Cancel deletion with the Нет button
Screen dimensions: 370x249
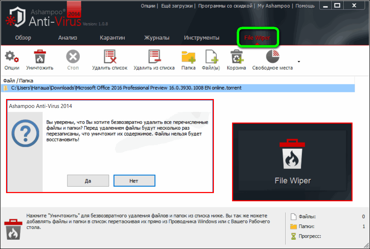134,181
